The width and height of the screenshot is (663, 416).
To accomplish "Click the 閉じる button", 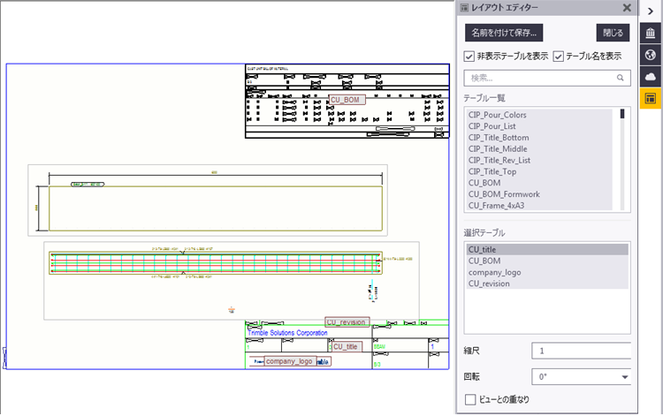I will pos(613,33).
